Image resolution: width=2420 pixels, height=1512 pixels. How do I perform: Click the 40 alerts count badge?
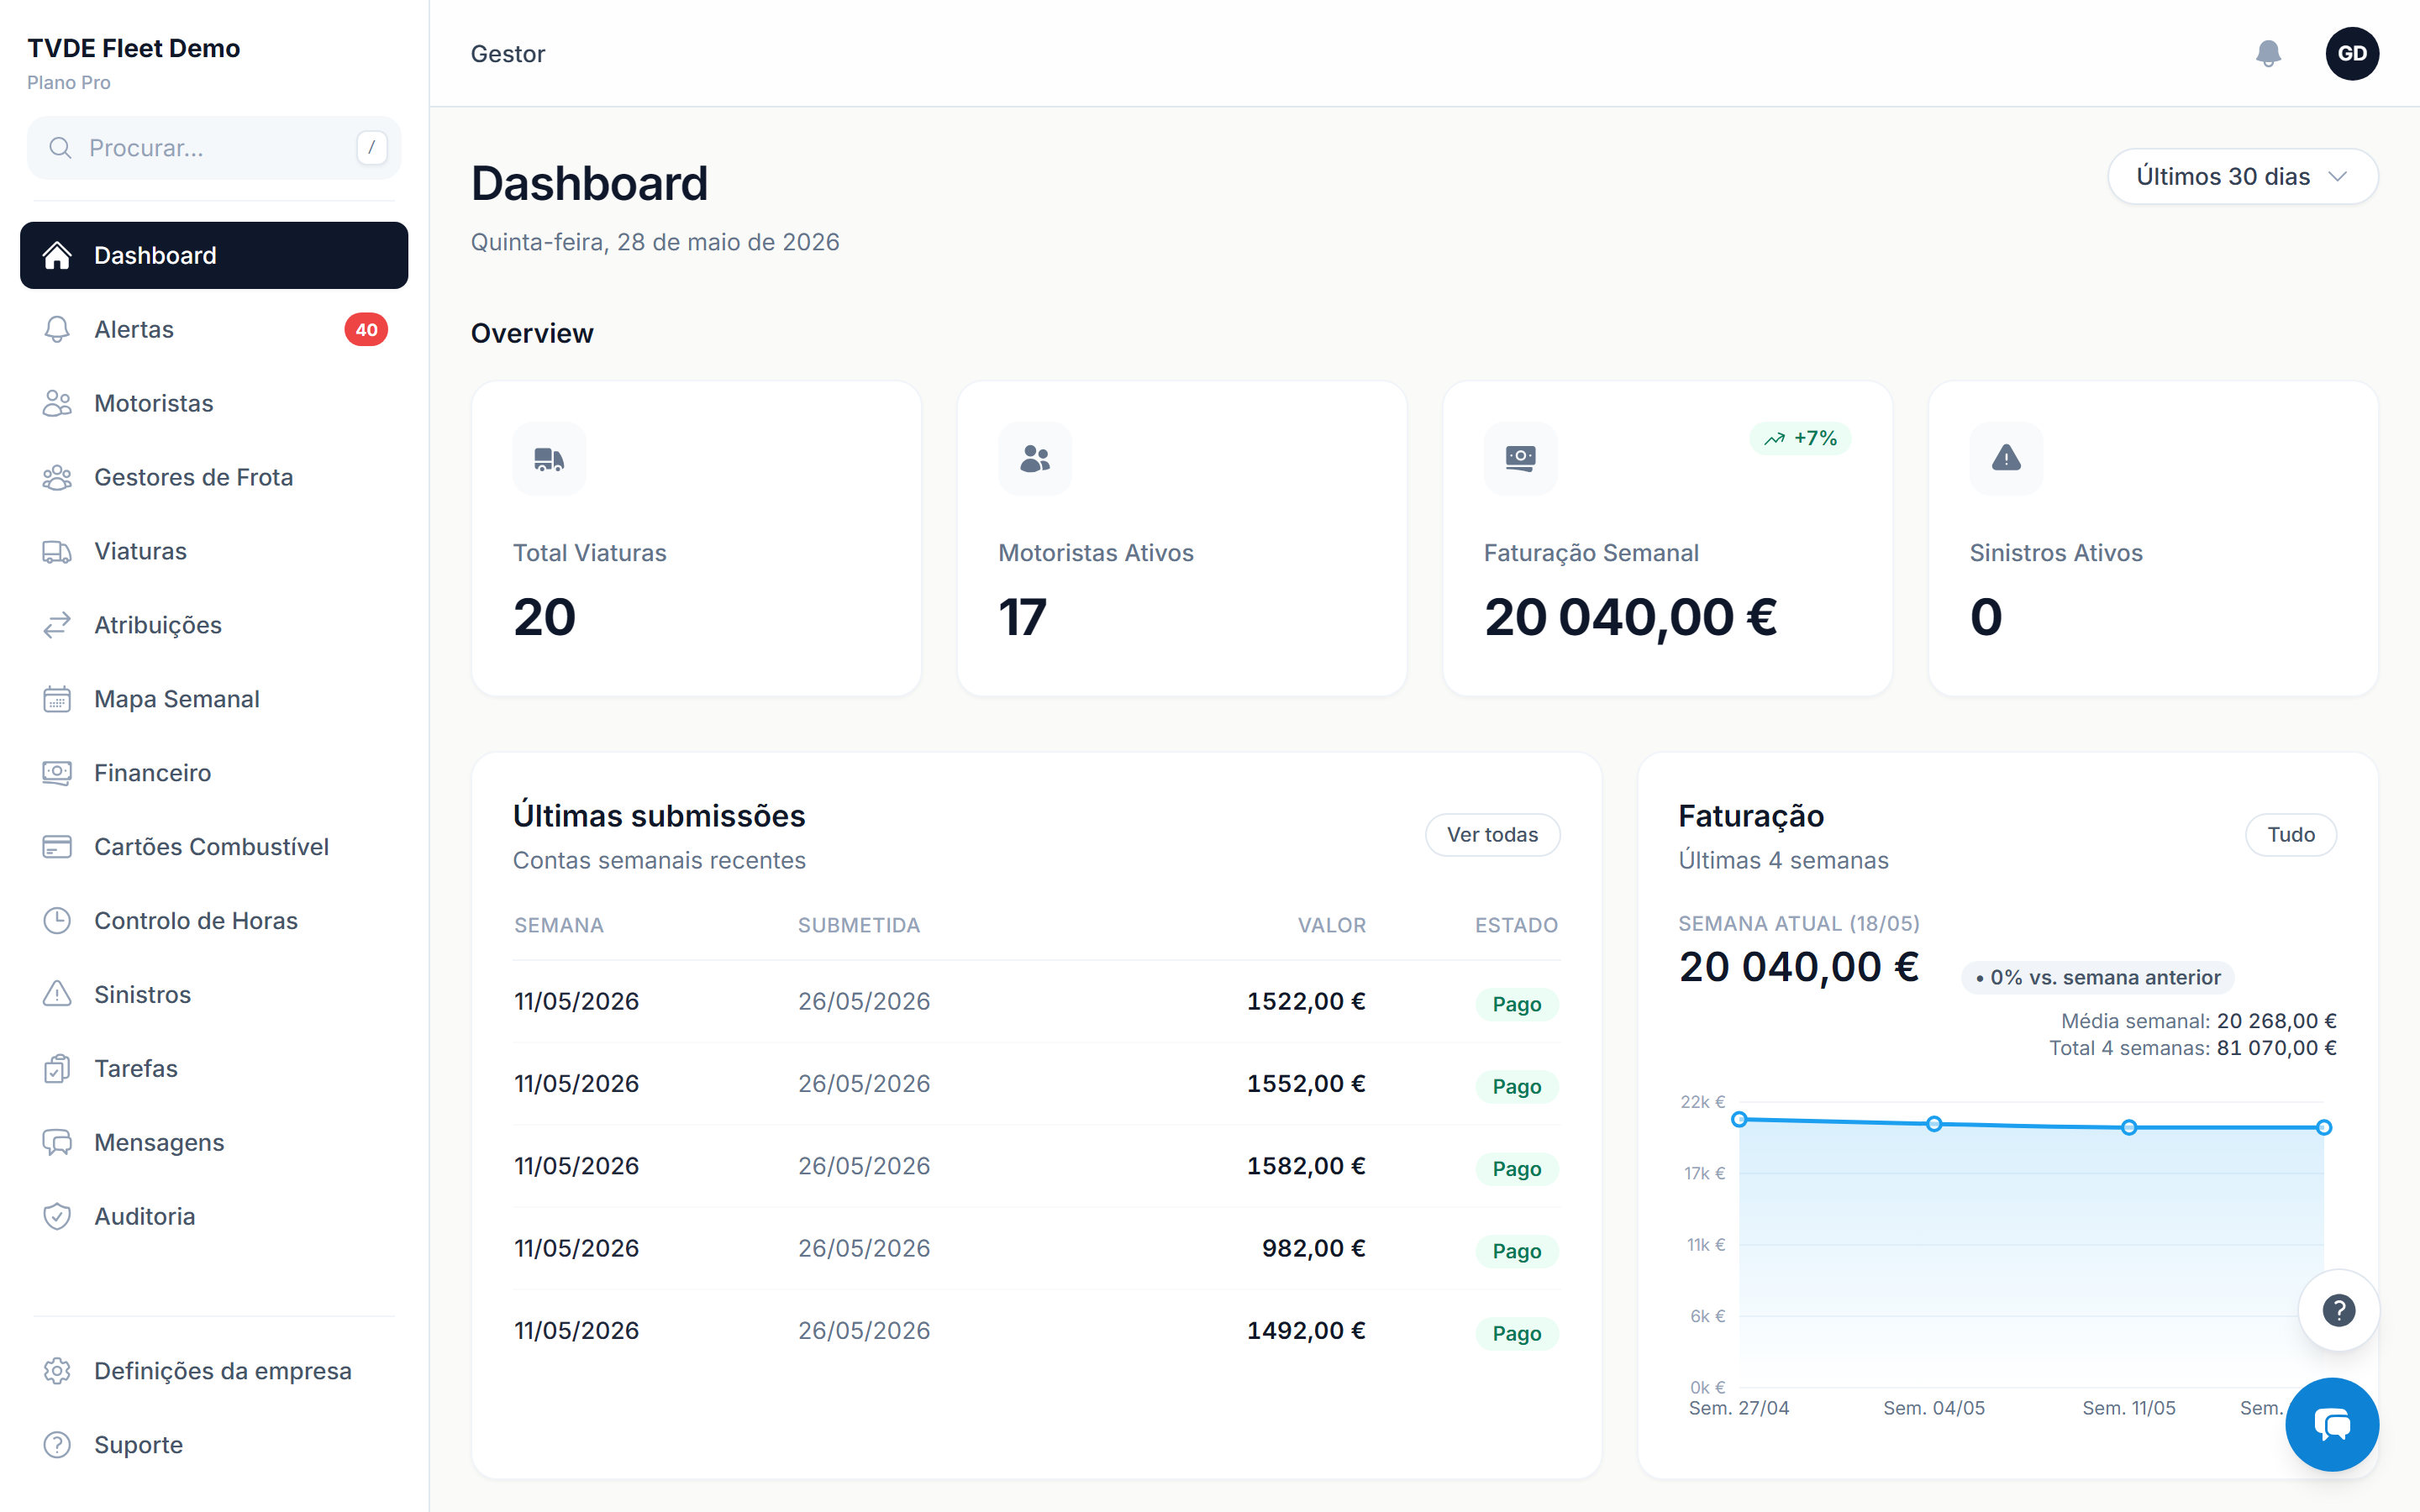(366, 330)
